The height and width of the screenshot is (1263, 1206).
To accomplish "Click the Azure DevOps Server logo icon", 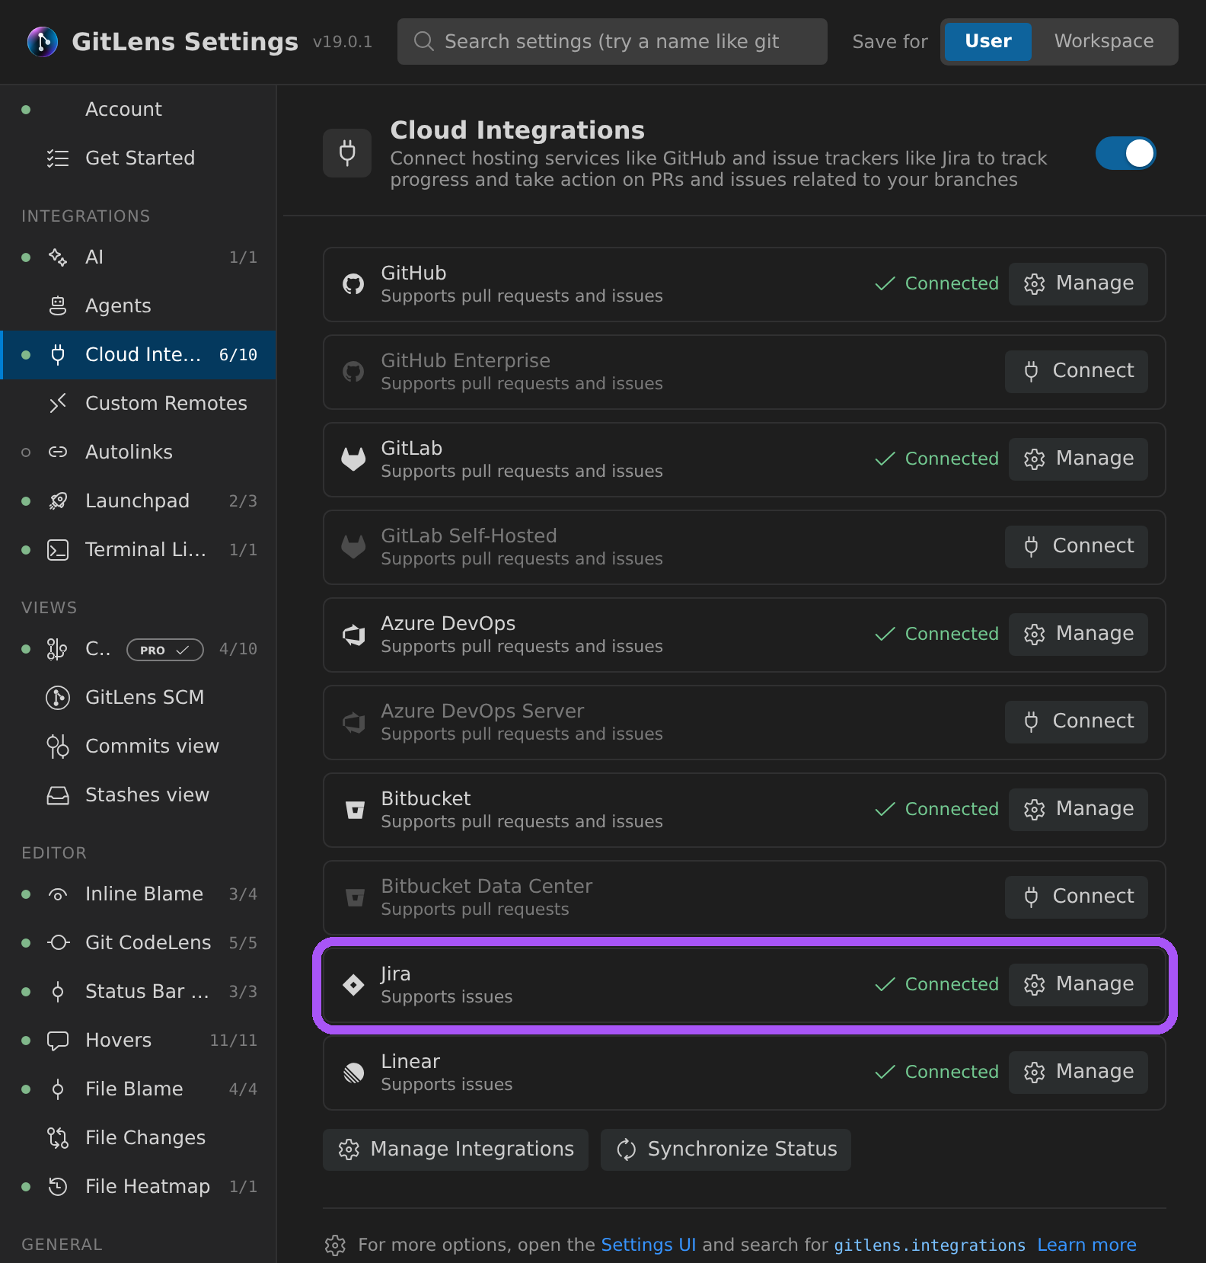I will [353, 722].
